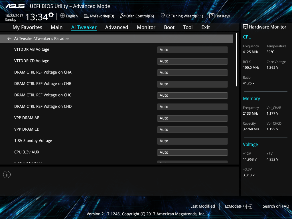Viewport: 292px width, 219px height.
Task: Set DRAM CTRL REF Voltage on CHC field
Action: click(192, 96)
